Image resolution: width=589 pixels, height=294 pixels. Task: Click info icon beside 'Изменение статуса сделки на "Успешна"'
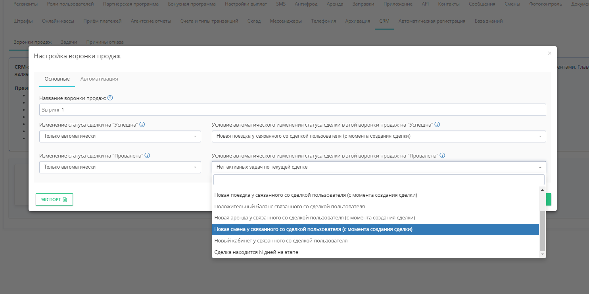click(142, 125)
